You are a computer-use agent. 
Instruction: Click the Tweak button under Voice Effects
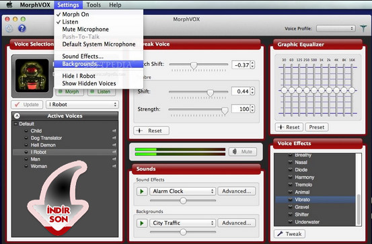pyautogui.click(x=289, y=234)
